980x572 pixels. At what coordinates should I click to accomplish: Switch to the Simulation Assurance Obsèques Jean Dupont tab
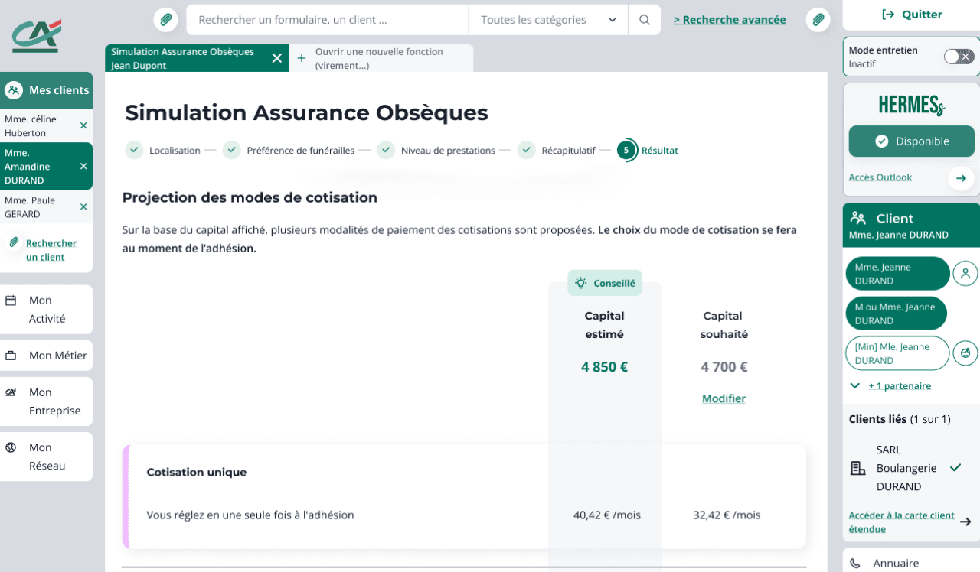184,58
